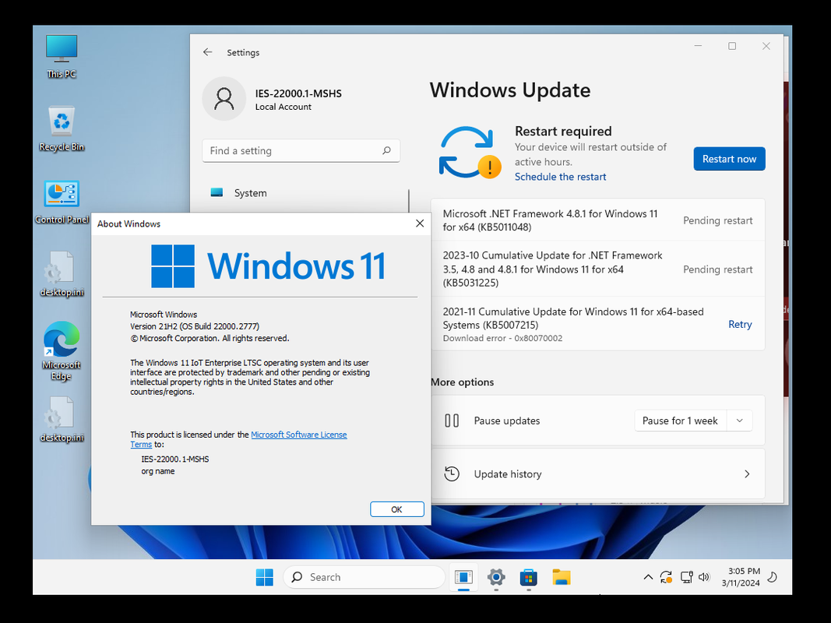Open the Schedule the restart link
Image resolution: width=831 pixels, height=623 pixels.
coord(560,177)
